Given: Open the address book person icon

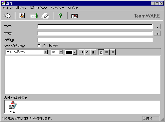Looking at the screenshot, I should point(22,16).
